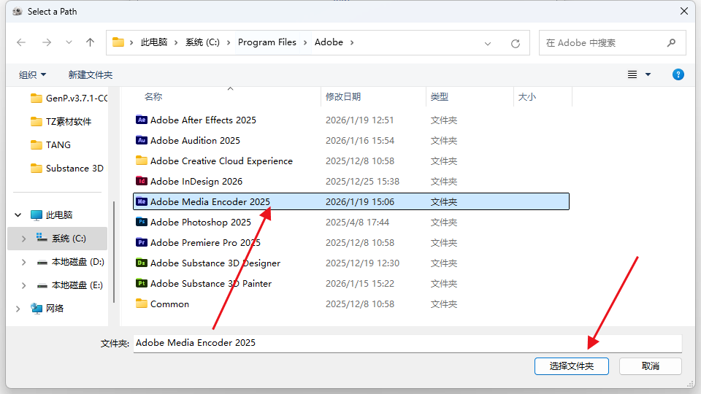The image size is (701, 394).
Task: Confirm with 选择文件夹 button
Action: (x=571, y=366)
